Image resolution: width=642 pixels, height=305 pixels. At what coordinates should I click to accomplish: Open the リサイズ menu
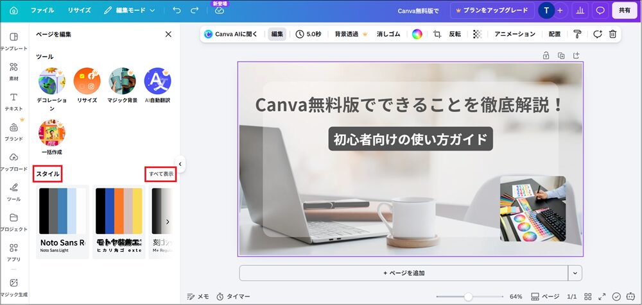click(x=80, y=11)
